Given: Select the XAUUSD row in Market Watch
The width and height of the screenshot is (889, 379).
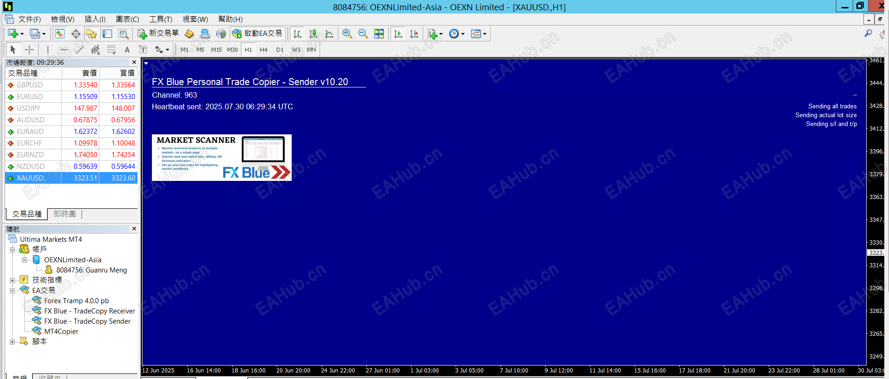Looking at the screenshot, I should (71, 178).
